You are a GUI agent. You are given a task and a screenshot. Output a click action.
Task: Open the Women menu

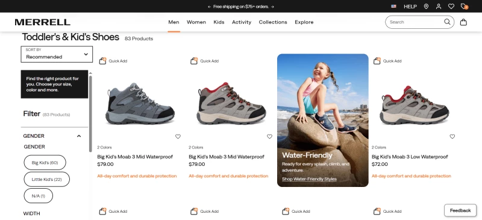click(x=196, y=22)
